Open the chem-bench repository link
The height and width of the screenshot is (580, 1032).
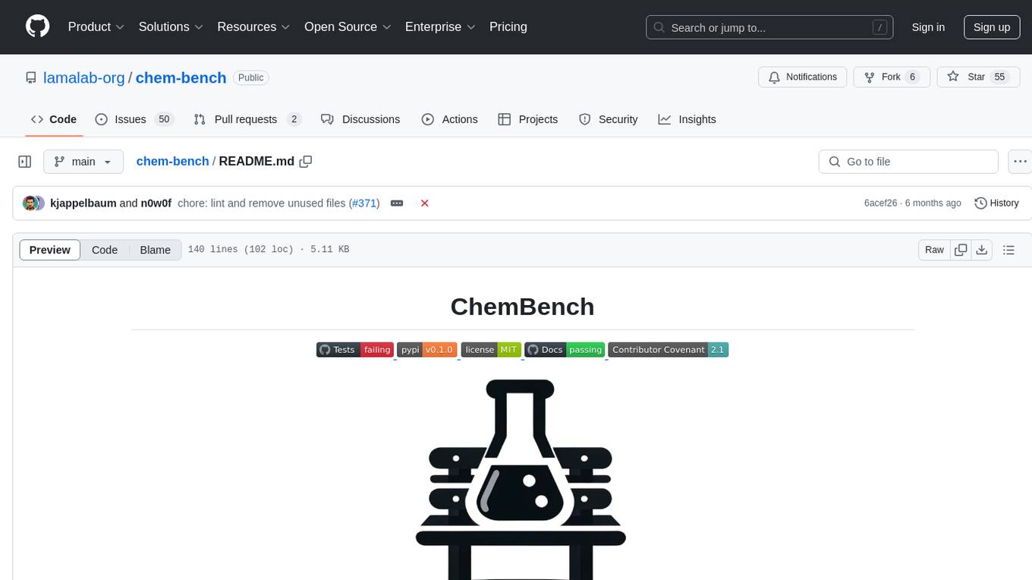click(x=181, y=77)
